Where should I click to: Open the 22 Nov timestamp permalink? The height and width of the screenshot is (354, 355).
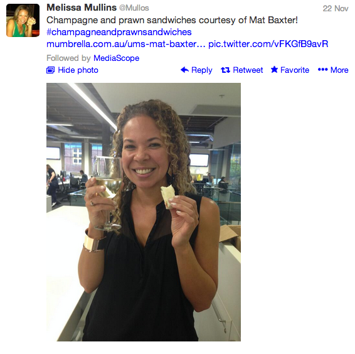[x=336, y=8]
